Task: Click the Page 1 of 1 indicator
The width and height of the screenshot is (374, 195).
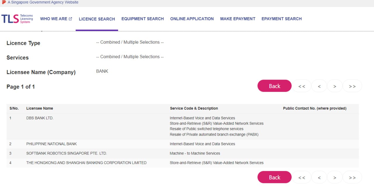Action: [x=21, y=87]
